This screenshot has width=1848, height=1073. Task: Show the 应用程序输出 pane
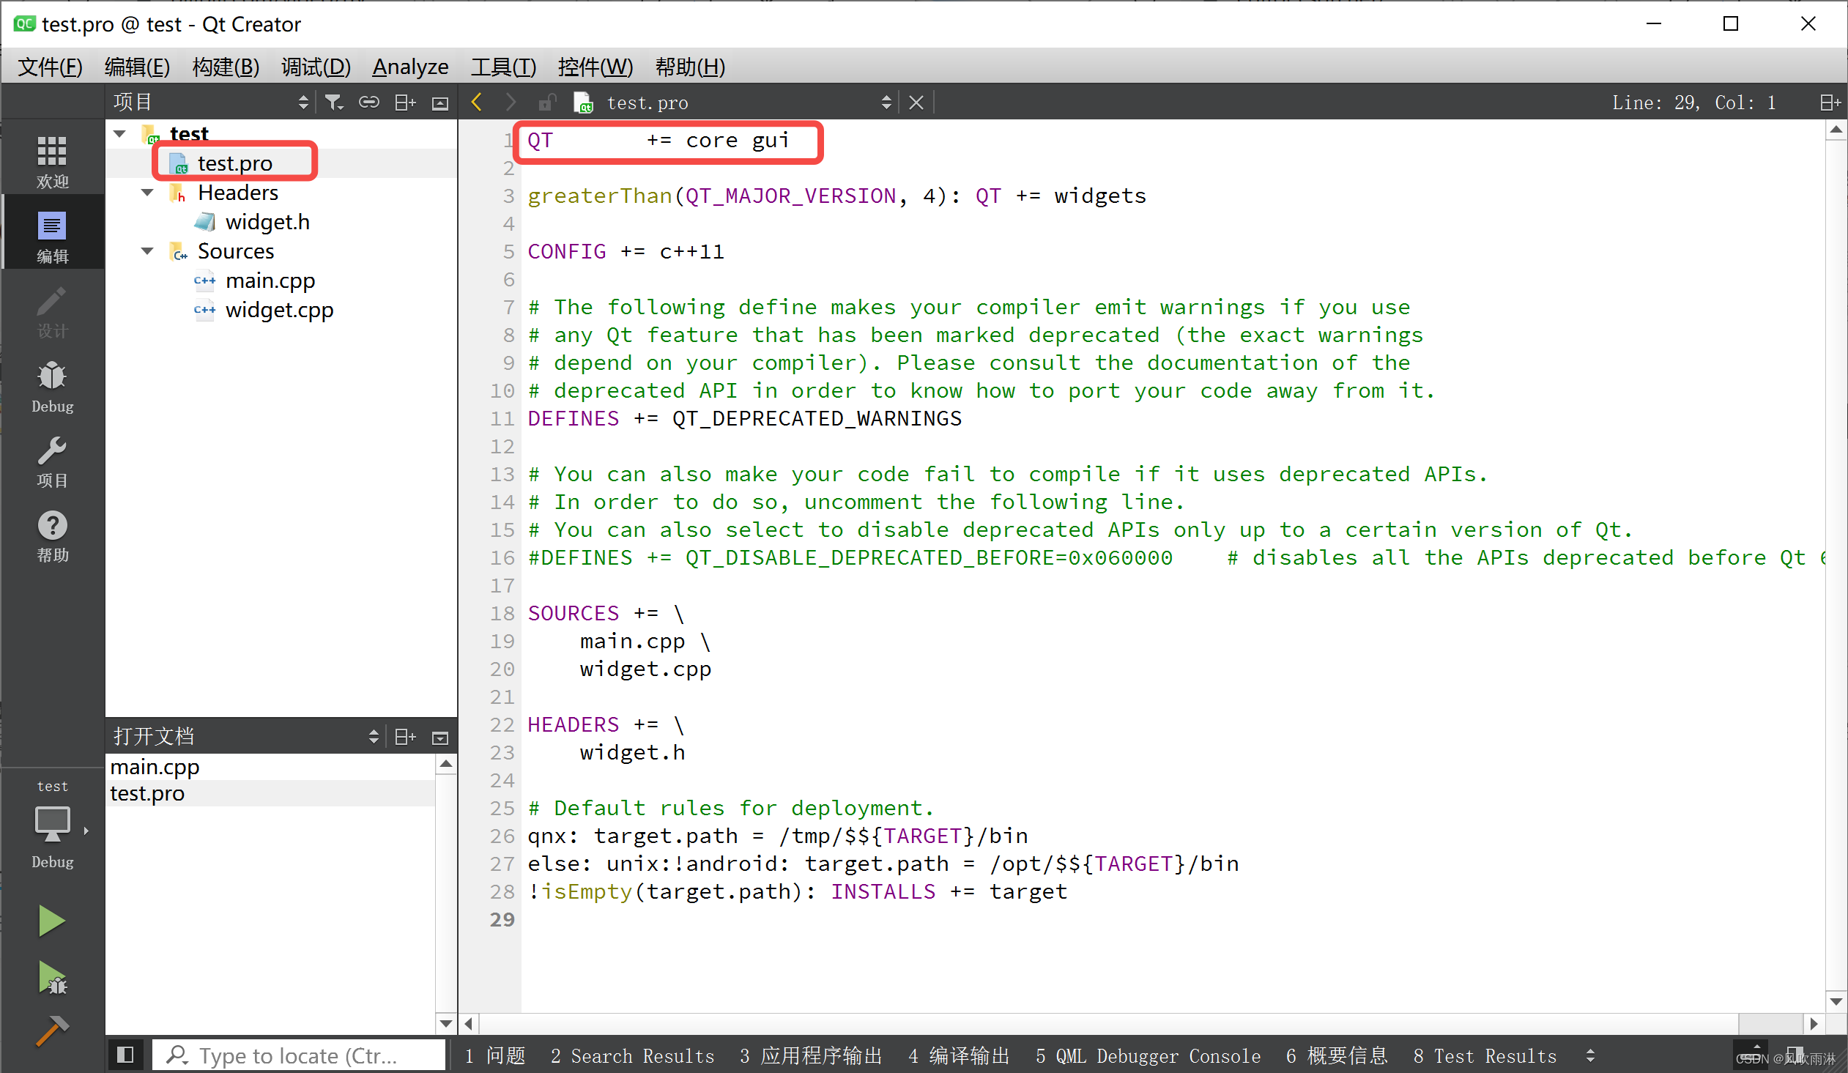[x=810, y=1056]
